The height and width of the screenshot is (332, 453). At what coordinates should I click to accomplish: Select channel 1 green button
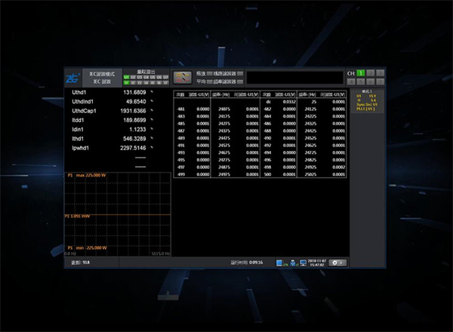coord(361,72)
